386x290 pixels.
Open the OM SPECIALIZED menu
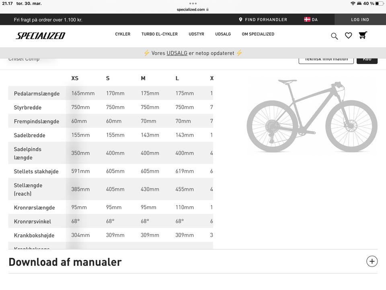click(258, 34)
